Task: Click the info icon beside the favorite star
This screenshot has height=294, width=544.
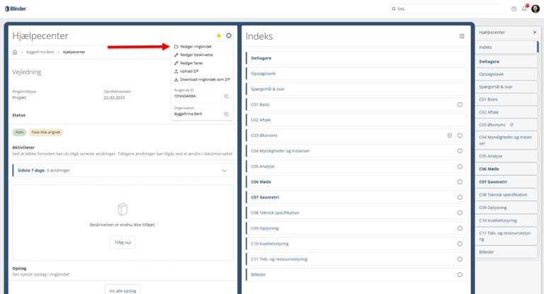Action: tap(228, 35)
